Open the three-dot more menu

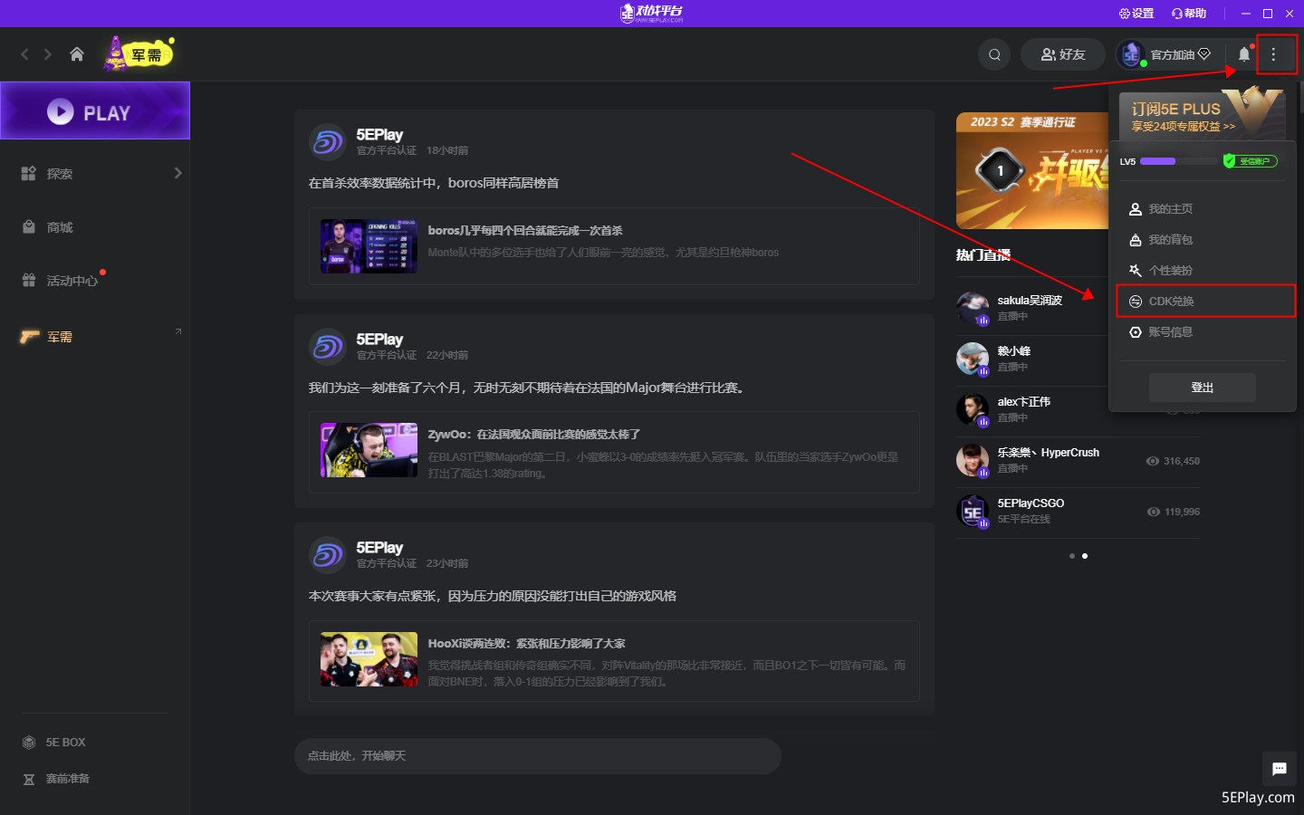click(1273, 54)
